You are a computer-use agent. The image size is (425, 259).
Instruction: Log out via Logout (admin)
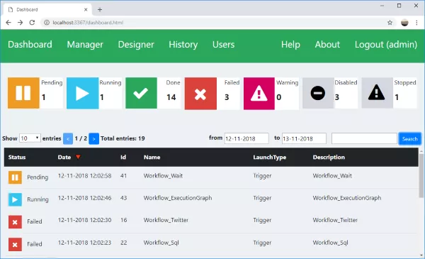coord(386,44)
